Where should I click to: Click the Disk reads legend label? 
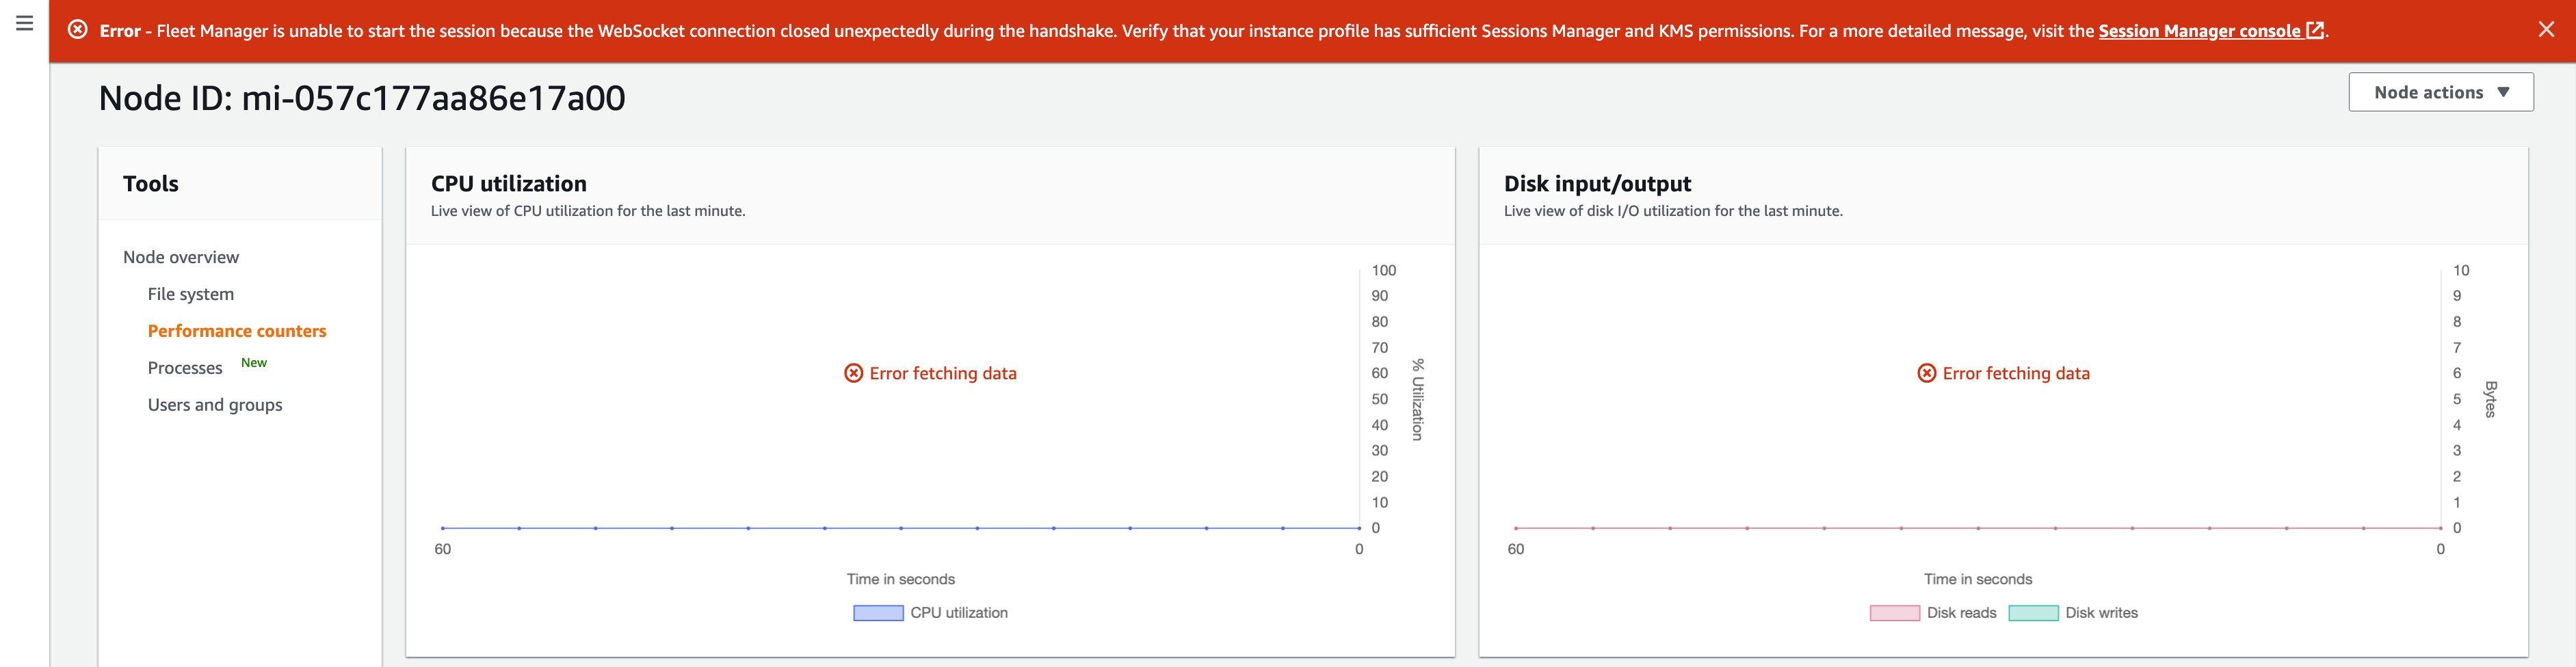1961,613
